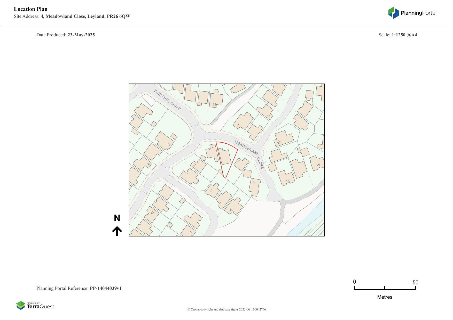Click the TerraQuest wordmark text
The width and height of the screenshot is (453, 320).
(x=40, y=307)
